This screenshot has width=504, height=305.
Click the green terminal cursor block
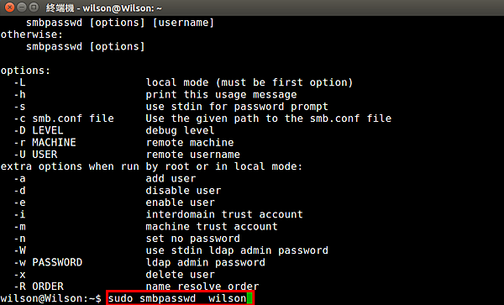(249, 298)
